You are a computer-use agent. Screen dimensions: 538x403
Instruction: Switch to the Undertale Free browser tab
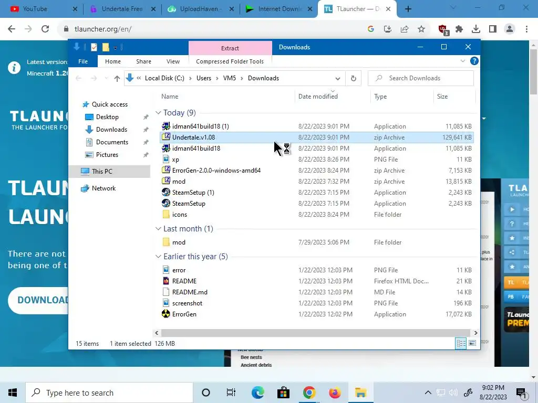(122, 9)
